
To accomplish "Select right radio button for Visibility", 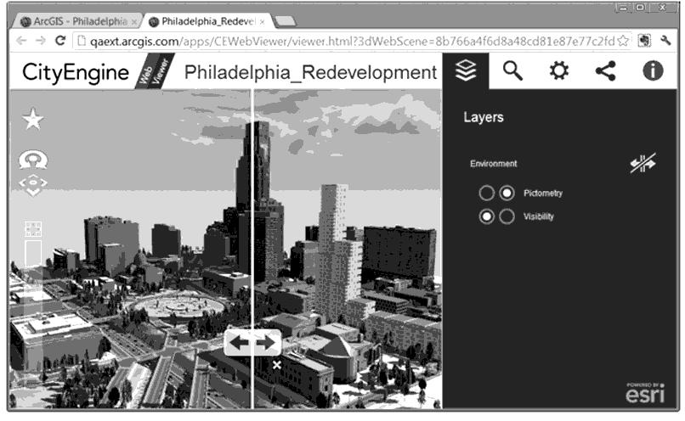I will click(507, 216).
